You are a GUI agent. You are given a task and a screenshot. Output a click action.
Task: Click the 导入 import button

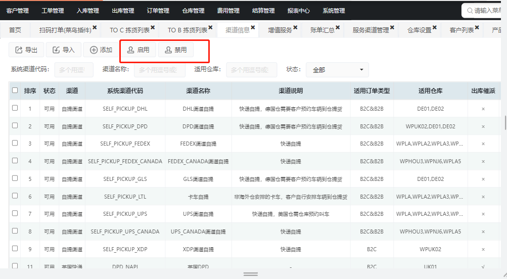click(x=64, y=50)
